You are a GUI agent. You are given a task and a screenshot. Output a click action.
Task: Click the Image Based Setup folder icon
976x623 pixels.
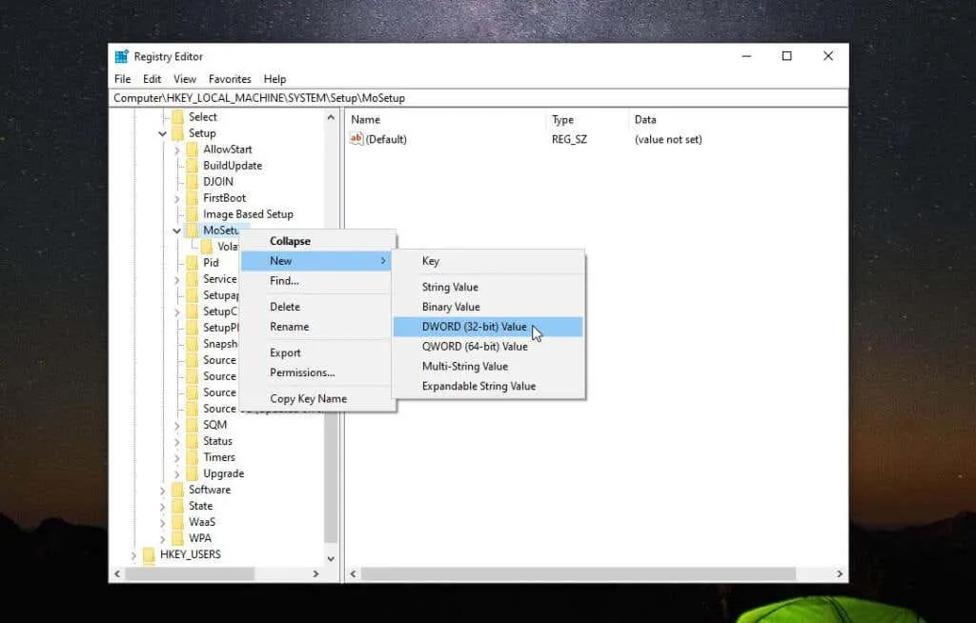(193, 214)
